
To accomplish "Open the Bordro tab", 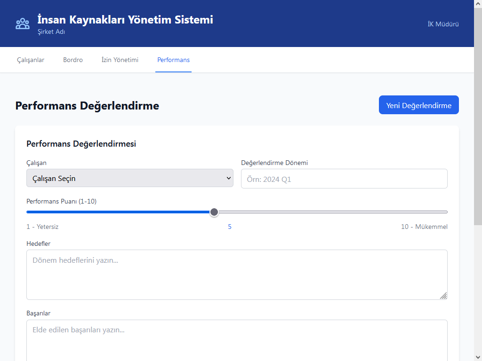I will [73, 60].
